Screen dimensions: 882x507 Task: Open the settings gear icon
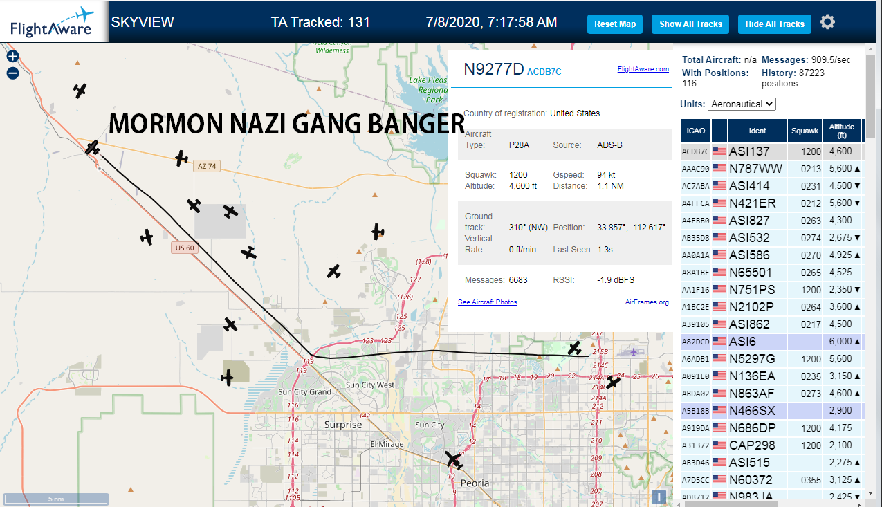(827, 22)
